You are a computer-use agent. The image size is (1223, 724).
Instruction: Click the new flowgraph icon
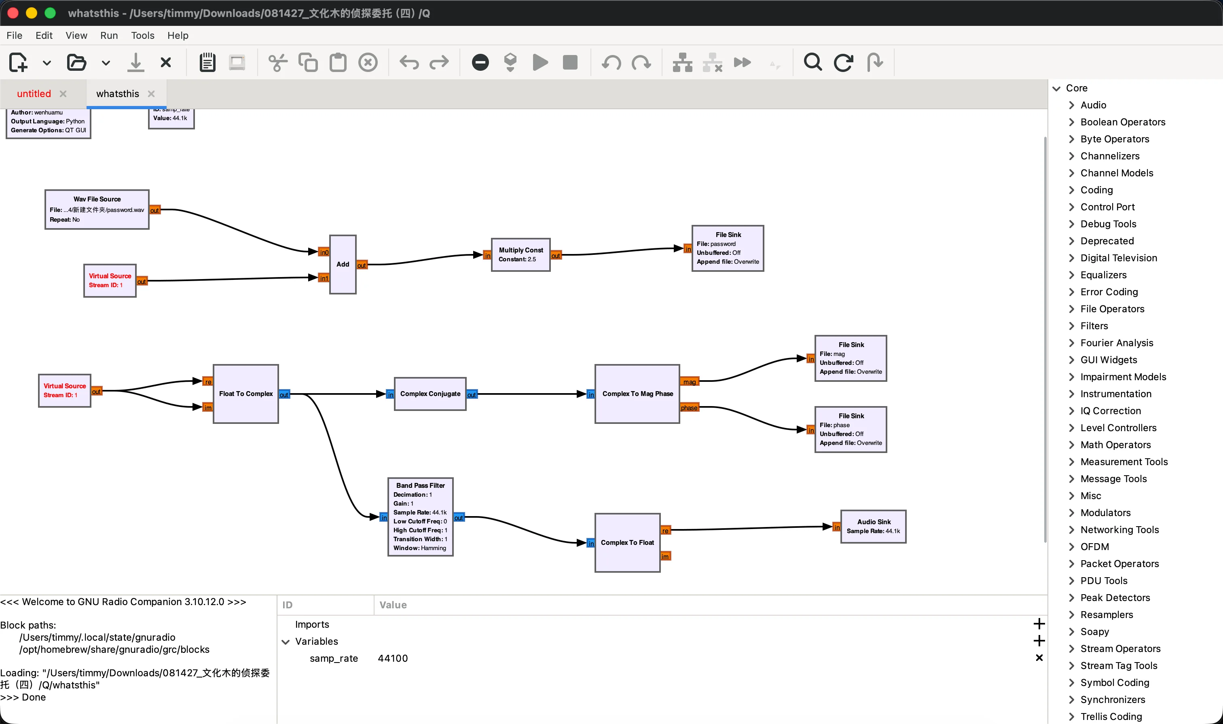click(x=18, y=62)
